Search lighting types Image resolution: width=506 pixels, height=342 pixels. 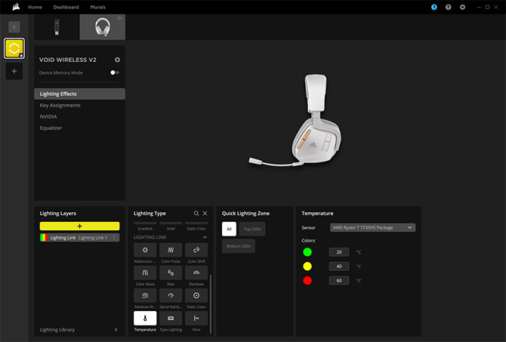[196, 213]
